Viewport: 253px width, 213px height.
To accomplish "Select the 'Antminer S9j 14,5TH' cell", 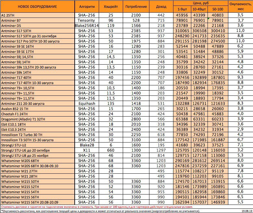I will 37,57.
